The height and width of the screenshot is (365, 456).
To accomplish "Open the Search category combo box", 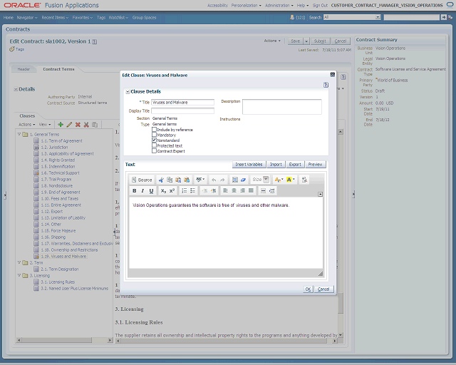I will point(352,17).
